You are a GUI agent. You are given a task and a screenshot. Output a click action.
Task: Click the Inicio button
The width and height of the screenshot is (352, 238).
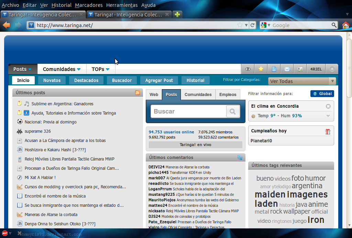coord(23,80)
